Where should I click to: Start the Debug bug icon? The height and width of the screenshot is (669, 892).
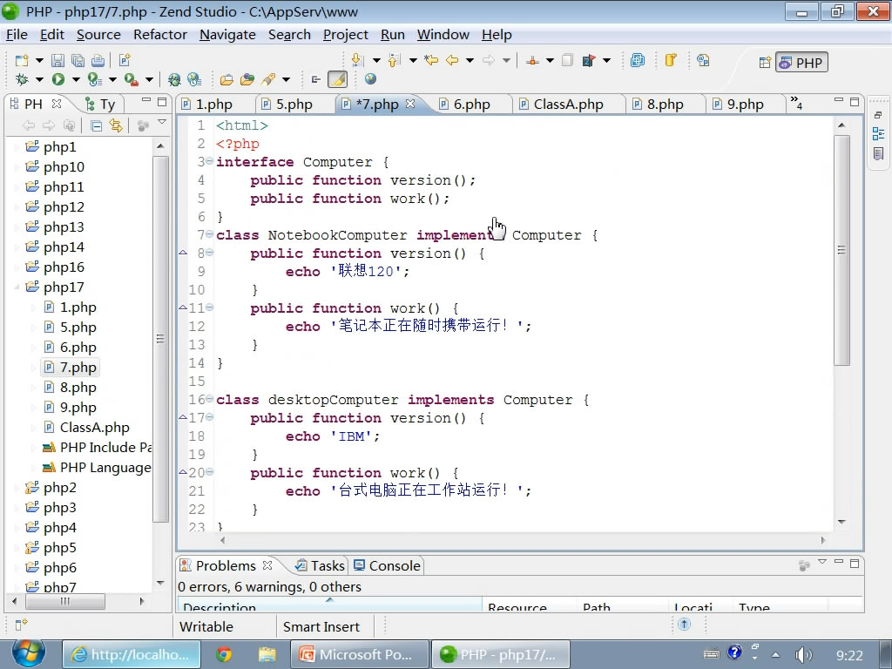coord(22,79)
